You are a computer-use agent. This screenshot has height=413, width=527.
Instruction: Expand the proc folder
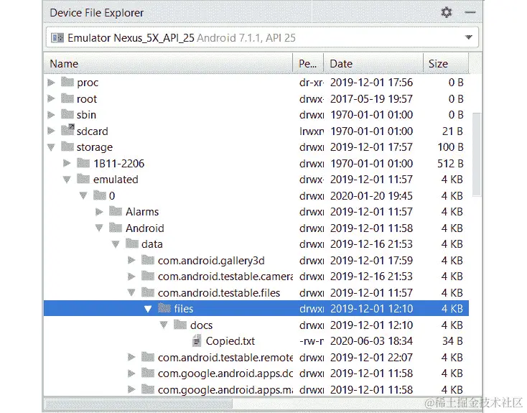pyautogui.click(x=51, y=83)
